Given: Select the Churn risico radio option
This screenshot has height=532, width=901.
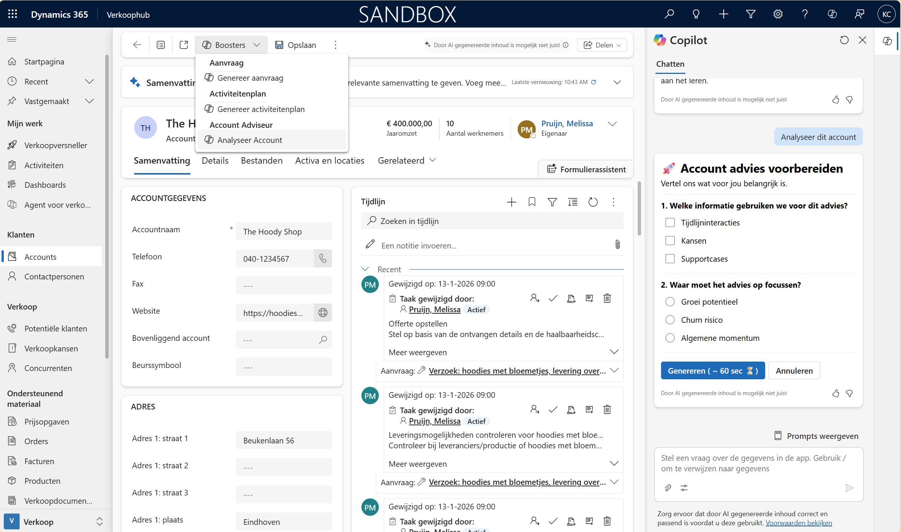Looking at the screenshot, I should (x=670, y=320).
